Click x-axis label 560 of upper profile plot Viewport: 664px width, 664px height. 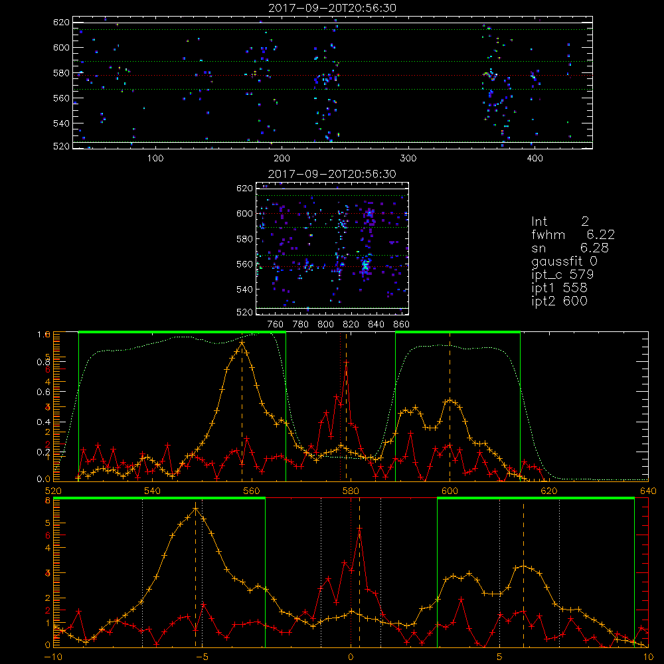[x=252, y=491]
